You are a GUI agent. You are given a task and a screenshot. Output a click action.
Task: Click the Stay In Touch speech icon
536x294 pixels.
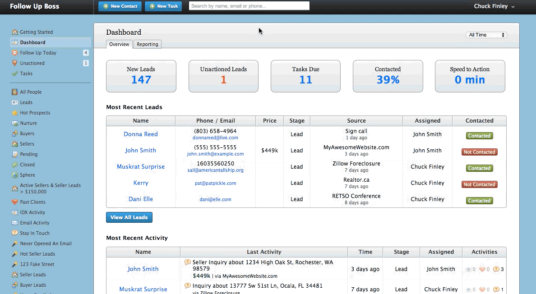pos(15,233)
